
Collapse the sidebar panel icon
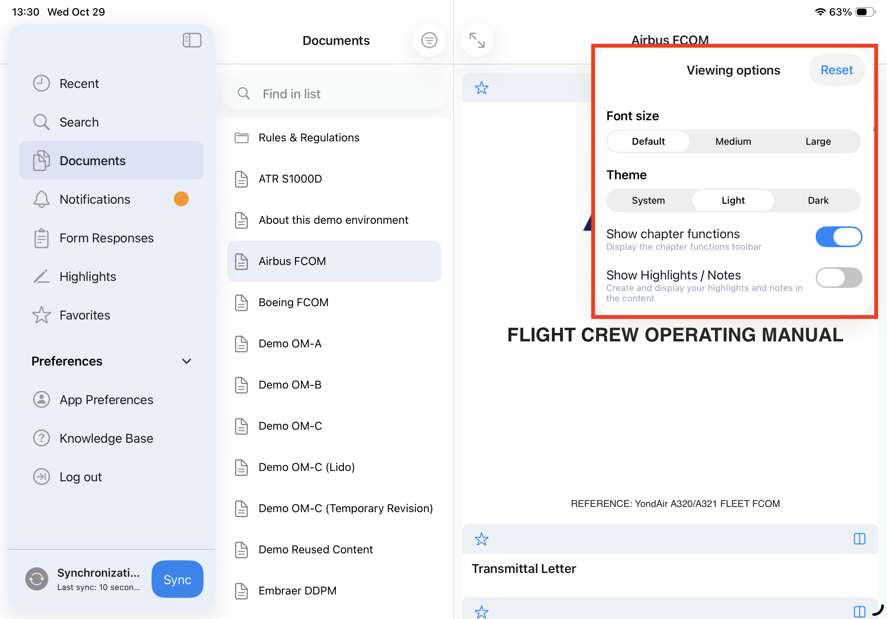click(192, 40)
